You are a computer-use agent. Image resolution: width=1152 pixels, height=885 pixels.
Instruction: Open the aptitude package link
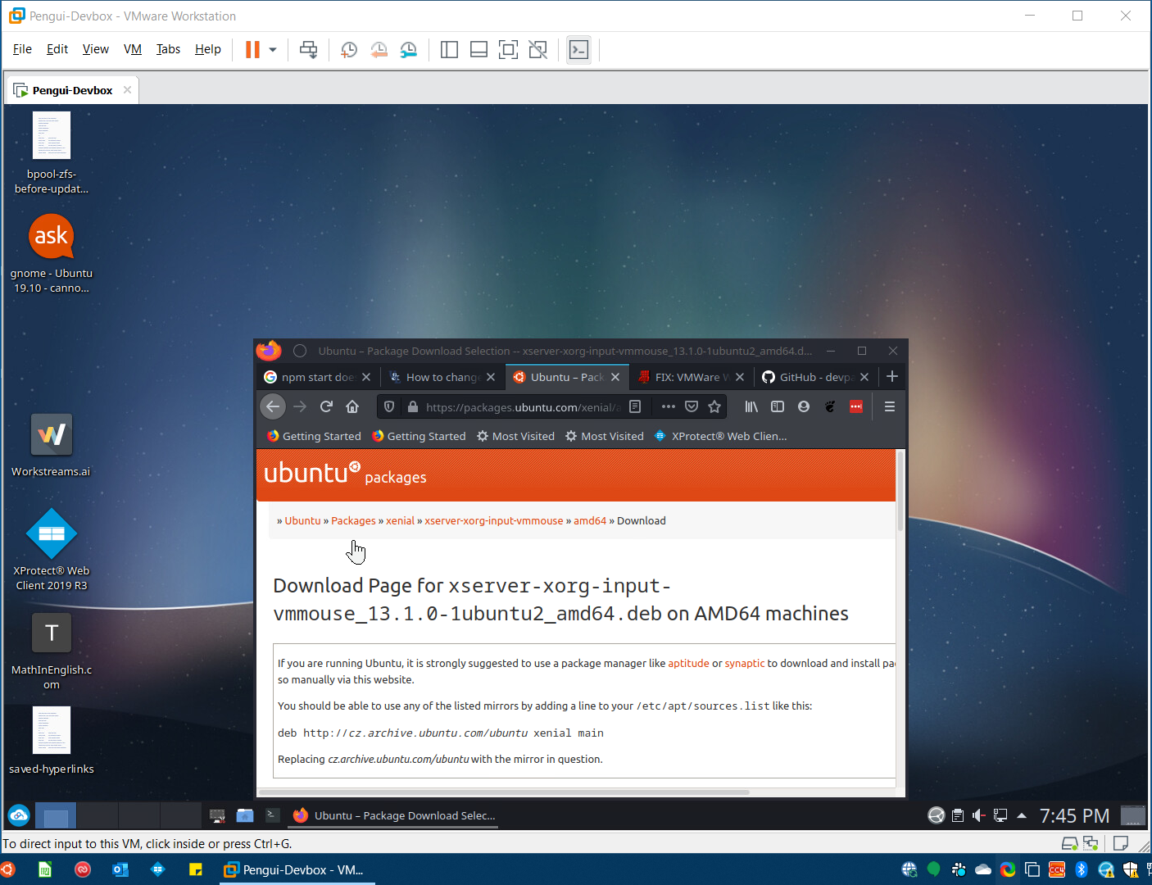pyautogui.click(x=688, y=663)
